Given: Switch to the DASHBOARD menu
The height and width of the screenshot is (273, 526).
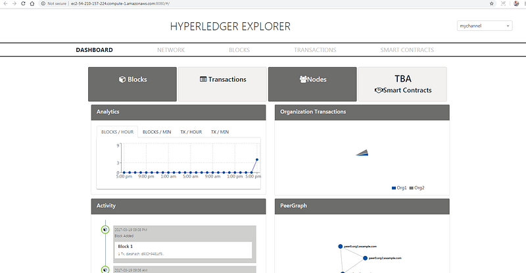Looking at the screenshot, I should pos(94,50).
